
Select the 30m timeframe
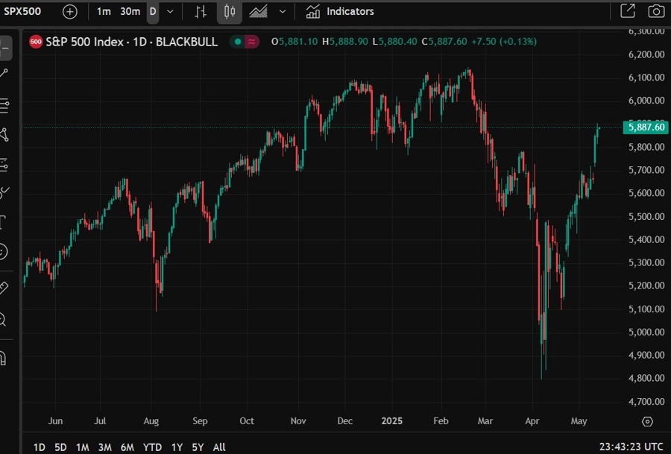click(x=130, y=11)
